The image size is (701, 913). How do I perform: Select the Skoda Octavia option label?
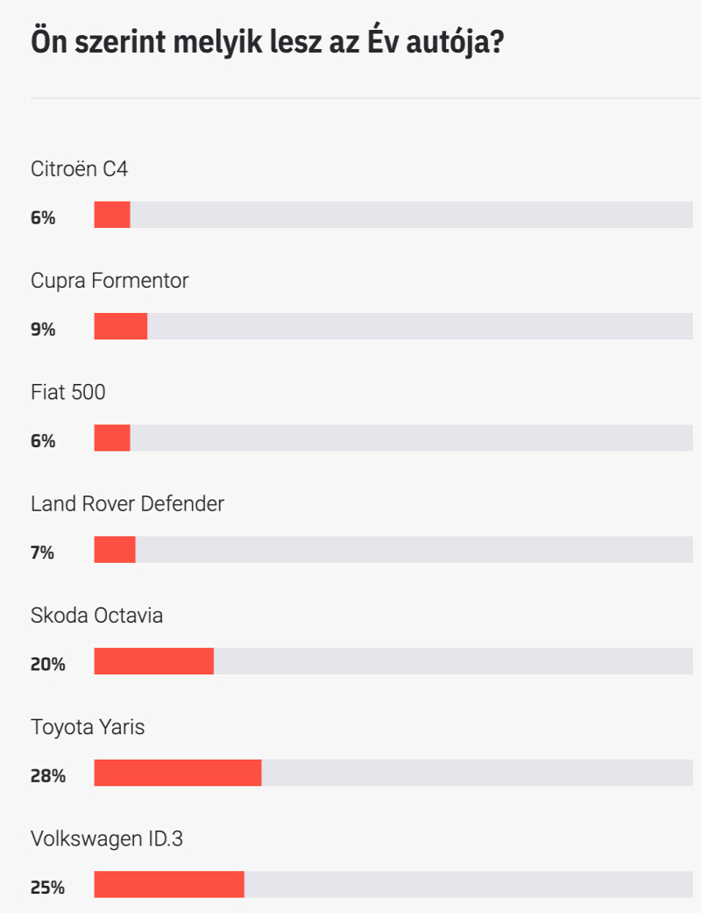[x=96, y=616]
